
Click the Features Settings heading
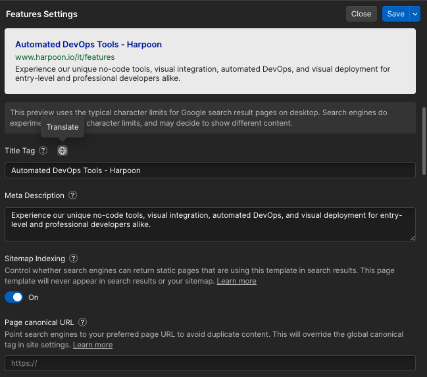pyautogui.click(x=41, y=14)
